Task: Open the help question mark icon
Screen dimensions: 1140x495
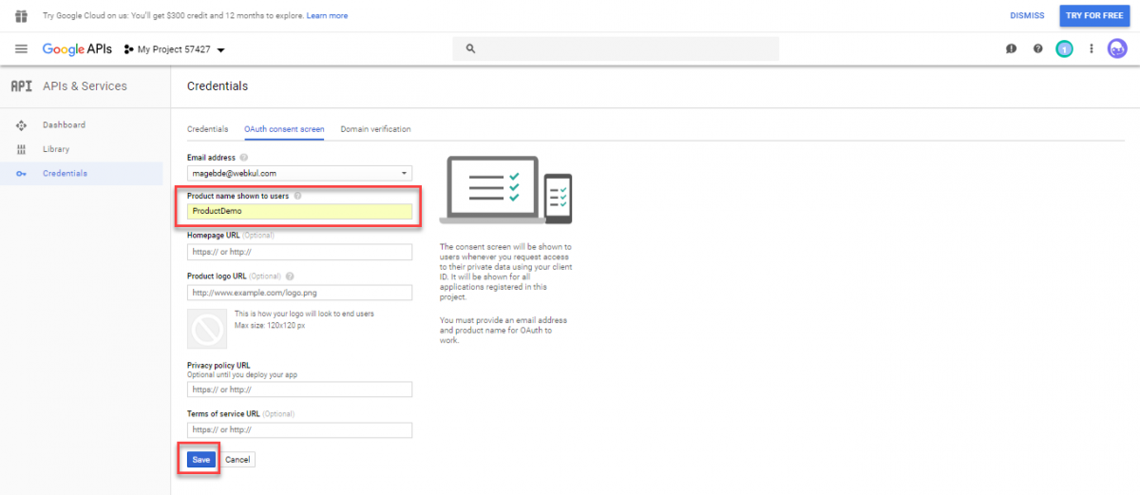Action: coord(1038,48)
